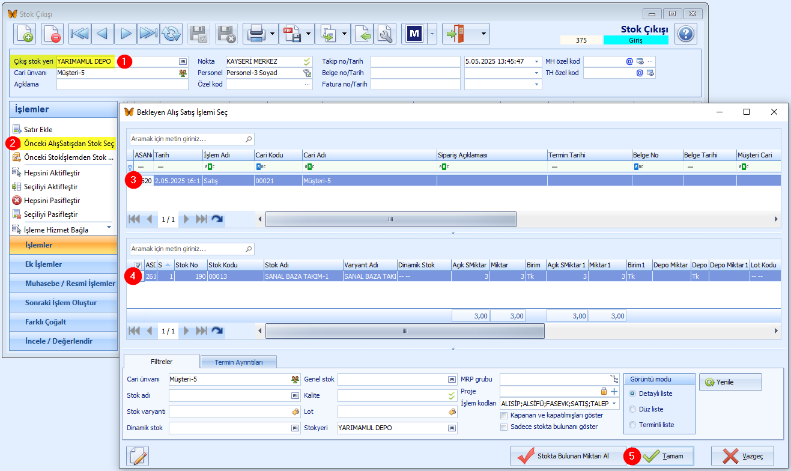Viewport: 791px width, 471px height.
Task: Click the new record icon in toolbar
Action: pyautogui.click(x=25, y=34)
